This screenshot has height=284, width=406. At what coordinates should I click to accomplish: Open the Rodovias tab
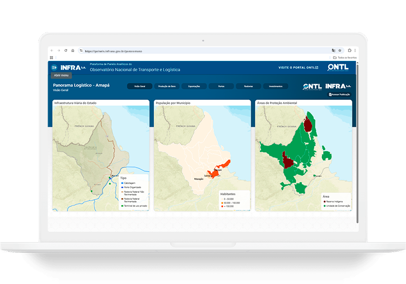click(x=248, y=86)
